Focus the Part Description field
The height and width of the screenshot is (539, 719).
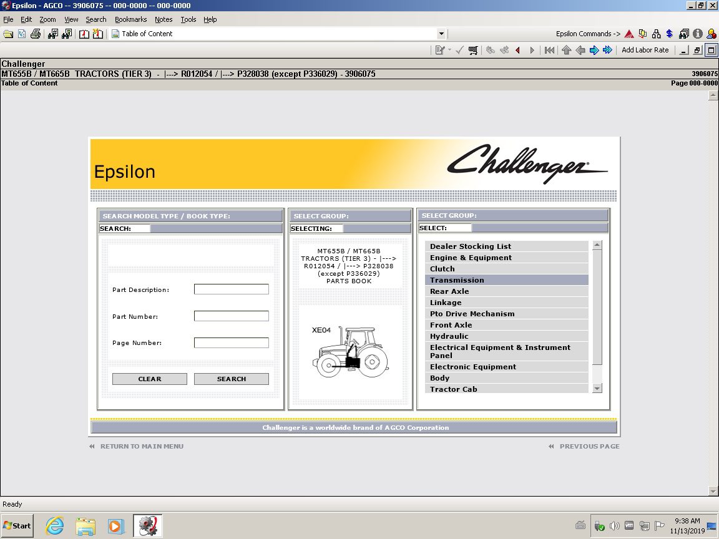click(231, 289)
